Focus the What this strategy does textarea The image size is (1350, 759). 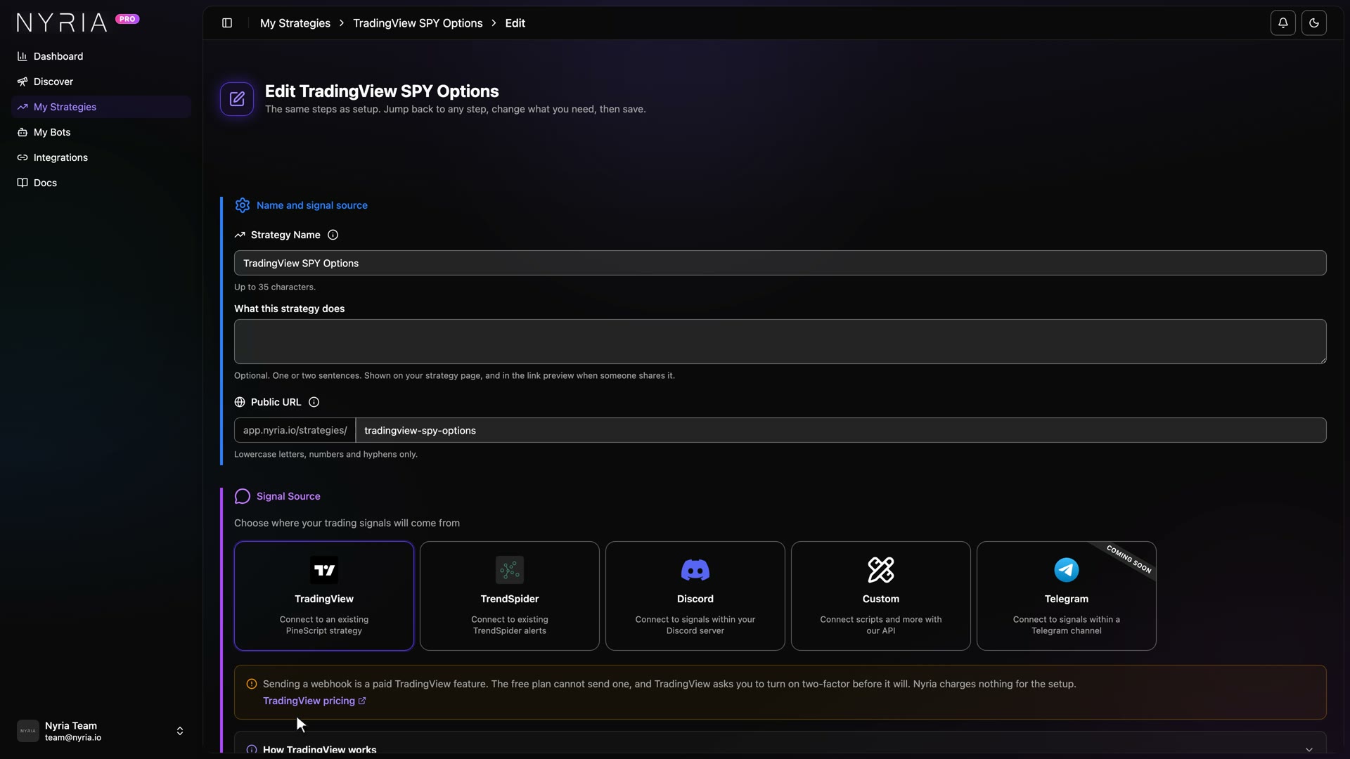(780, 342)
